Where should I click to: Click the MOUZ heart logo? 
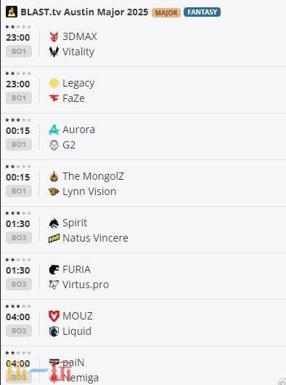tap(54, 317)
